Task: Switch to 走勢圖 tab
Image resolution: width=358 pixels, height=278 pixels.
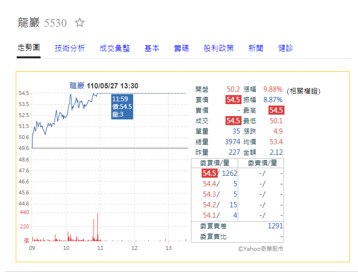Action: 29,48
